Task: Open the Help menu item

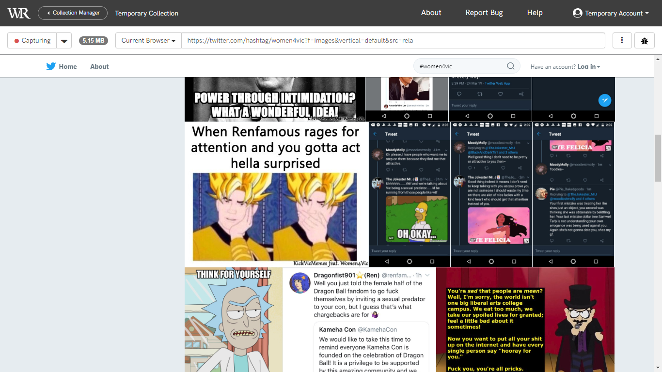Action: (x=535, y=13)
